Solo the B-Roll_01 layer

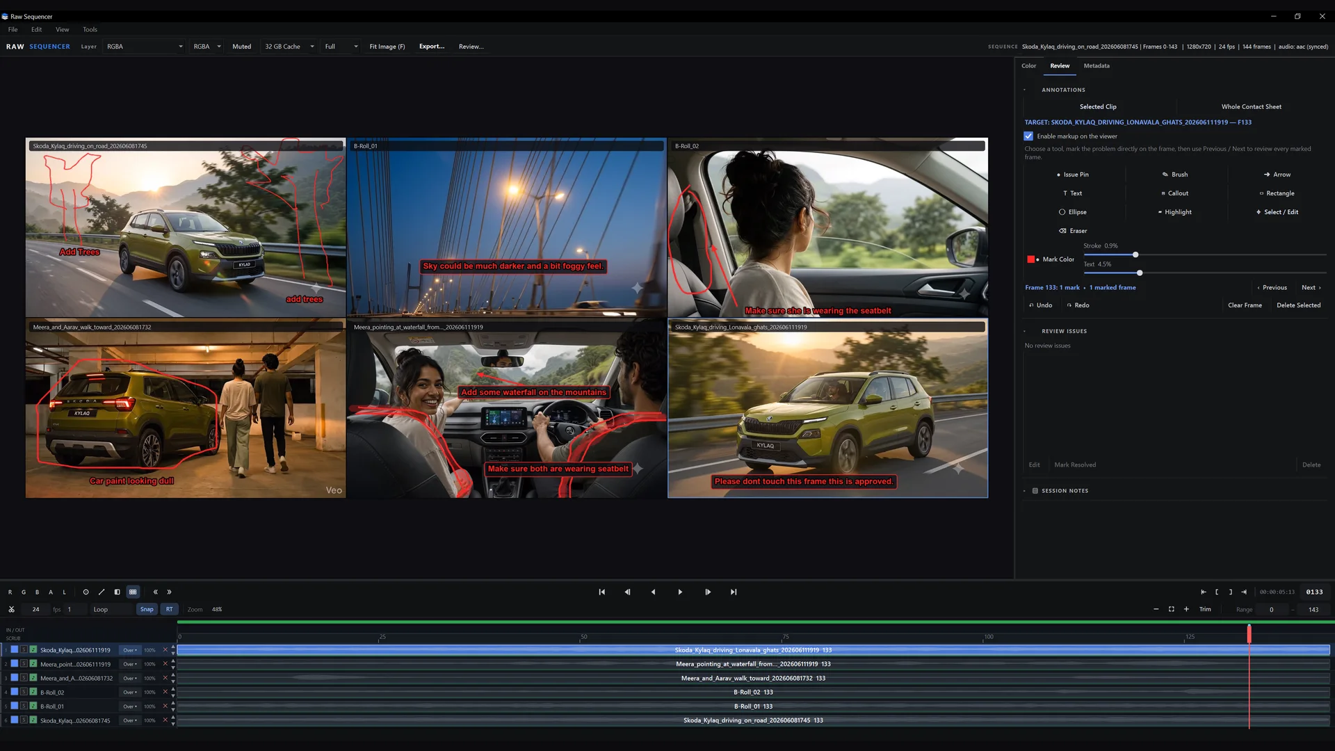[x=24, y=706]
